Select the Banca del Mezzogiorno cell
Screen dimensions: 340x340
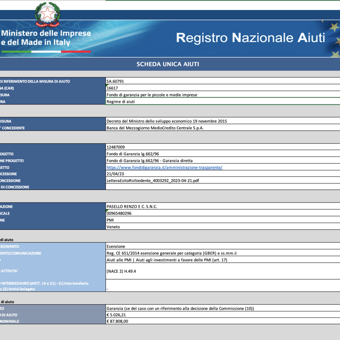(222, 128)
